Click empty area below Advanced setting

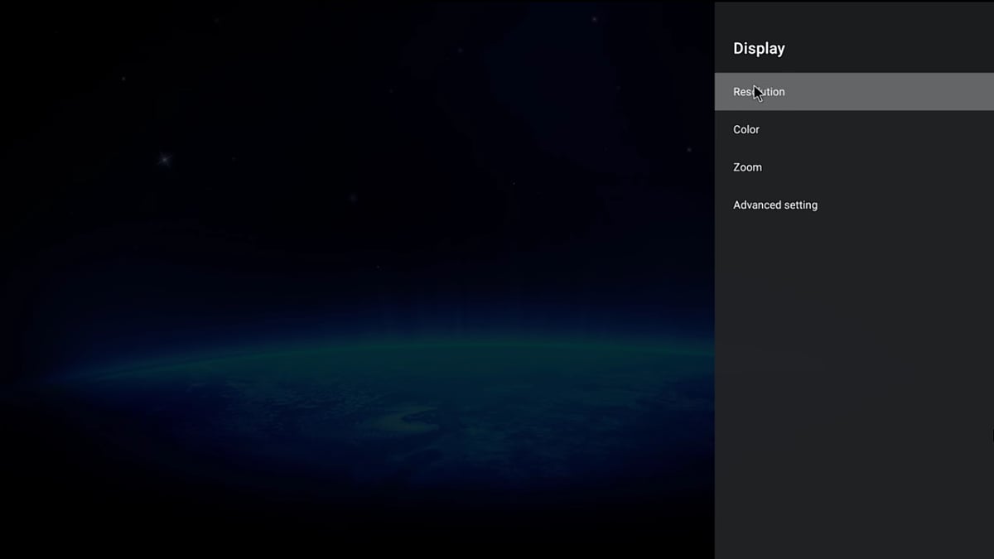853,373
